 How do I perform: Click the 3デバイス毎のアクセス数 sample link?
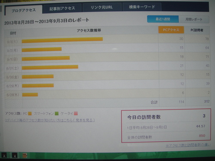pyautogui.click(x=50, y=120)
